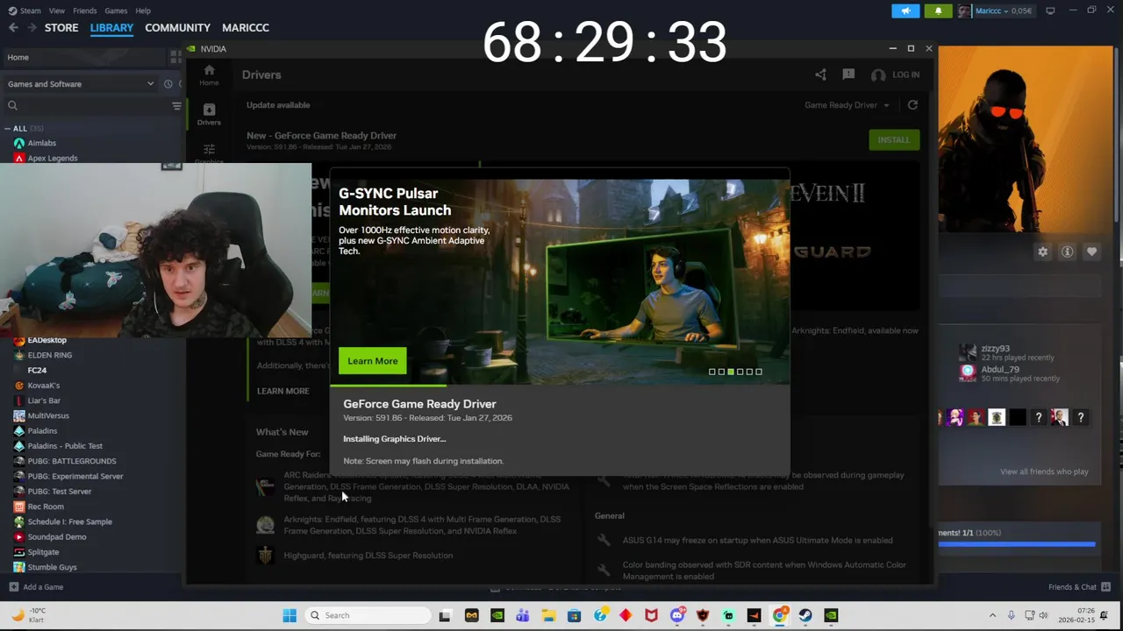Open game settings gear icon in Steam
The width and height of the screenshot is (1123, 631).
[x=1042, y=252]
